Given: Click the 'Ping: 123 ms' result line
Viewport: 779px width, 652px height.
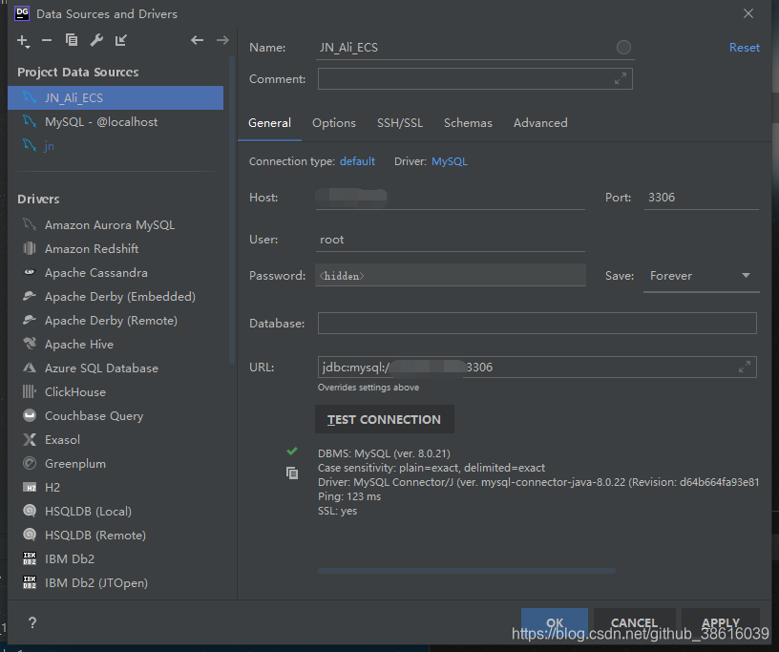Looking at the screenshot, I should click(349, 496).
